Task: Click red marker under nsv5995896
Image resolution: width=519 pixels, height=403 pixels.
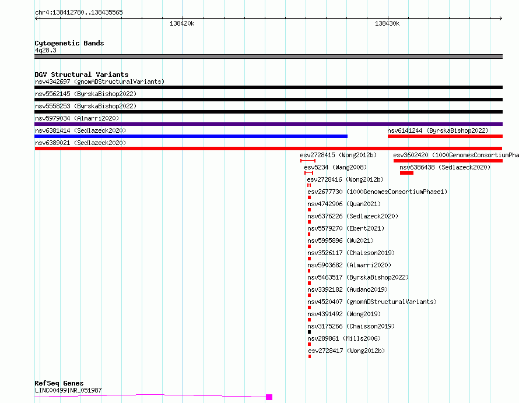Action: (x=310, y=246)
